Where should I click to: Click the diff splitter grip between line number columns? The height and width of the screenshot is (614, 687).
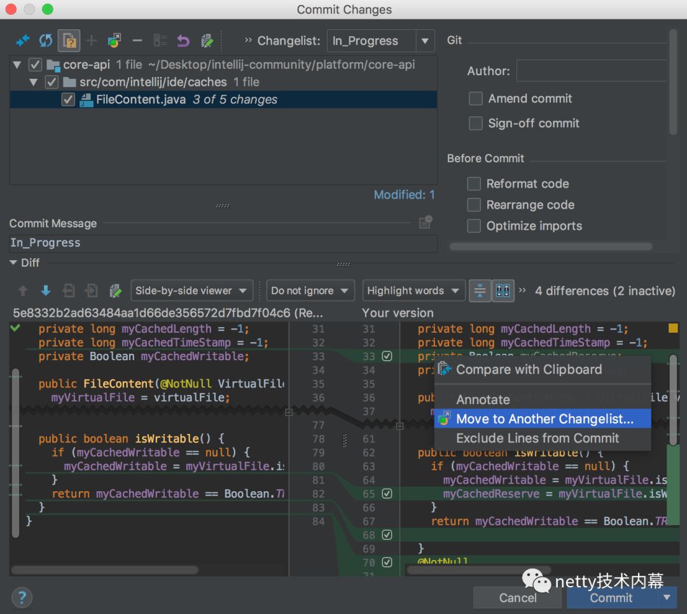(x=344, y=440)
